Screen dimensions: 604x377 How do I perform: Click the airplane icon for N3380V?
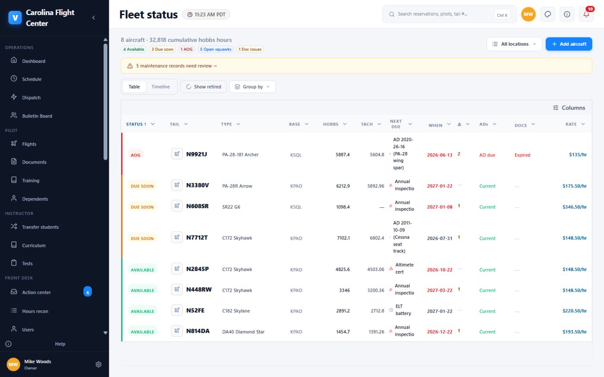click(177, 186)
